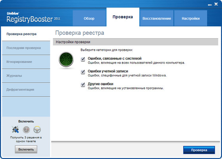222x159 pixels.
Task: Close the RegistryBooster window
Action: click(x=216, y=4)
